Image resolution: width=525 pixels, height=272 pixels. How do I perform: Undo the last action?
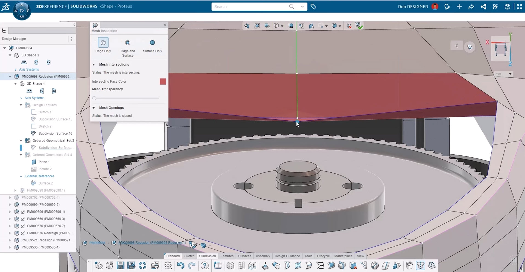180,265
